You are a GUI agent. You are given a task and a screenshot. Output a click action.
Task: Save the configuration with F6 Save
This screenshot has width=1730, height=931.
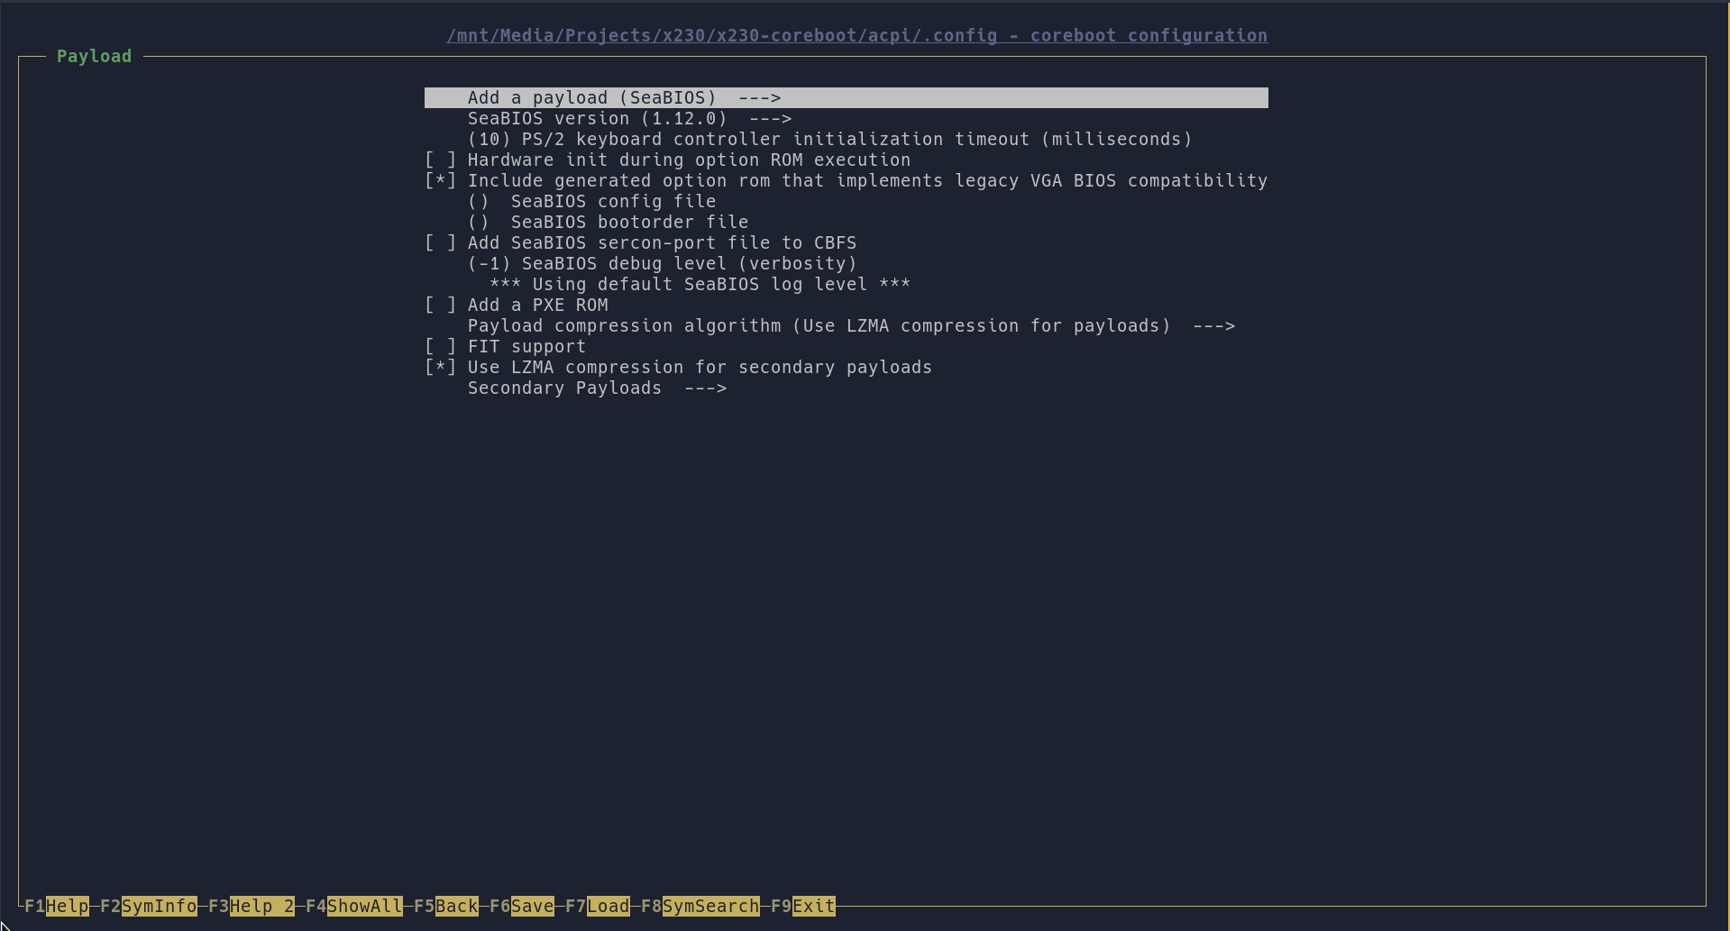pos(522,906)
